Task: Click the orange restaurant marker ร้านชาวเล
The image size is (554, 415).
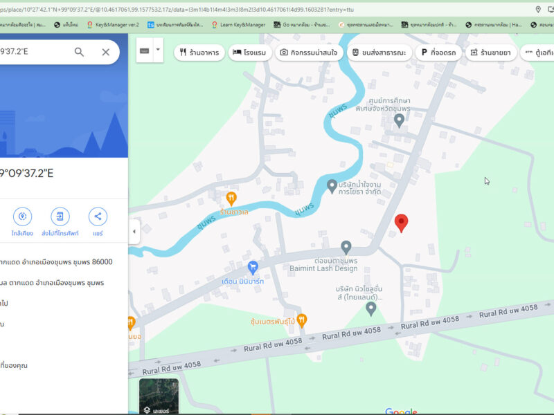Action: tap(231, 199)
